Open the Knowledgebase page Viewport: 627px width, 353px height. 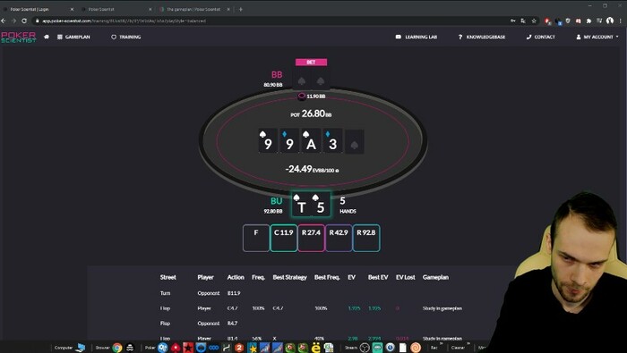[482, 37]
